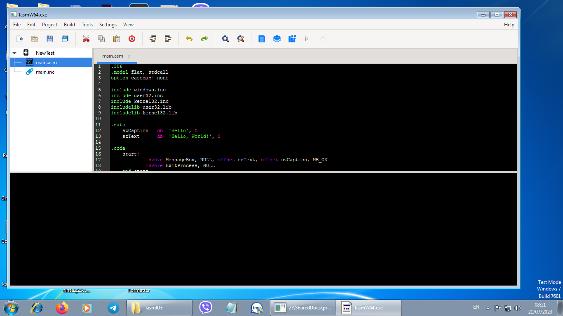The width and height of the screenshot is (563, 316).
Task: Click the outdent lines toolbar icon
Action: point(153,39)
